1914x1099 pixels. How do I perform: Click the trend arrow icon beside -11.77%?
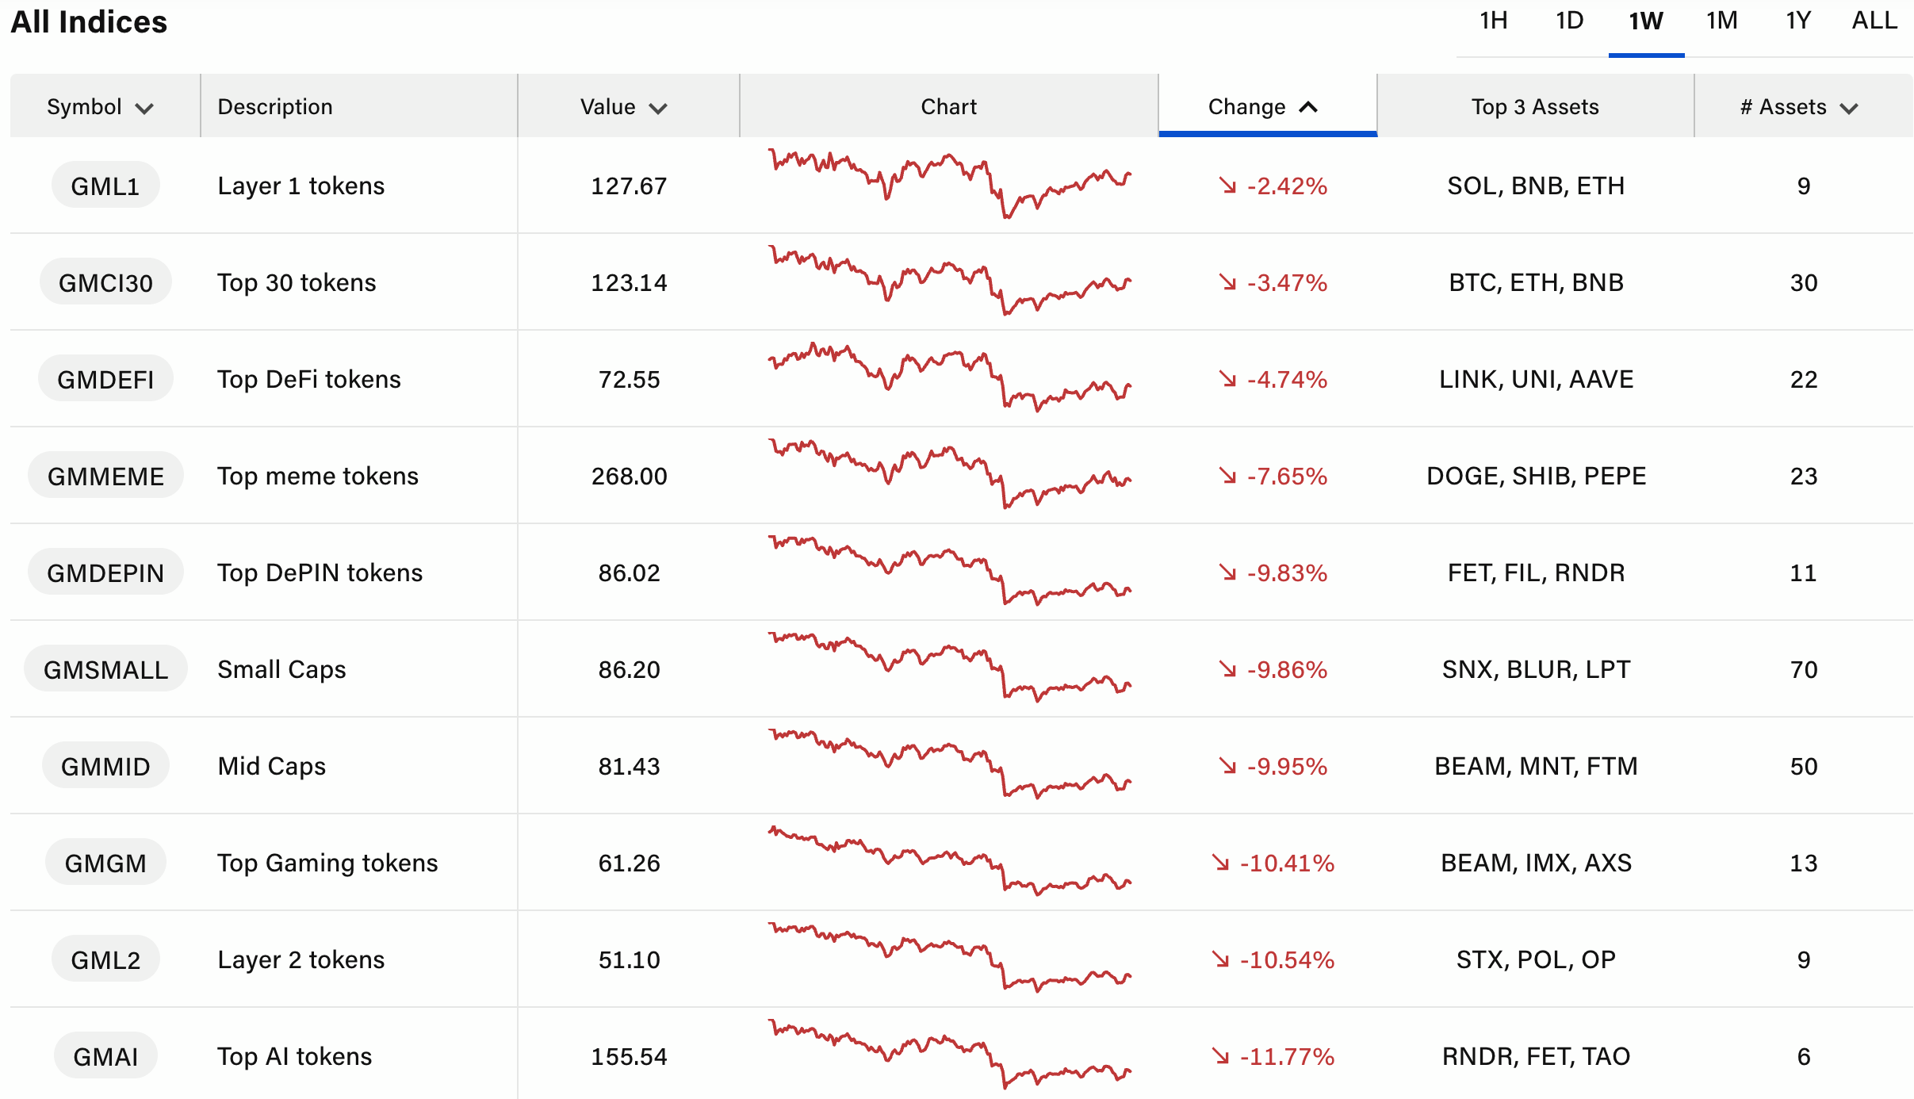click(x=1220, y=1056)
